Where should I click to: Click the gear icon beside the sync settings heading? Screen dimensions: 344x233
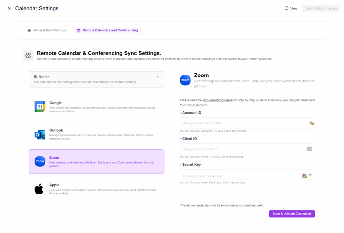coord(28,55)
